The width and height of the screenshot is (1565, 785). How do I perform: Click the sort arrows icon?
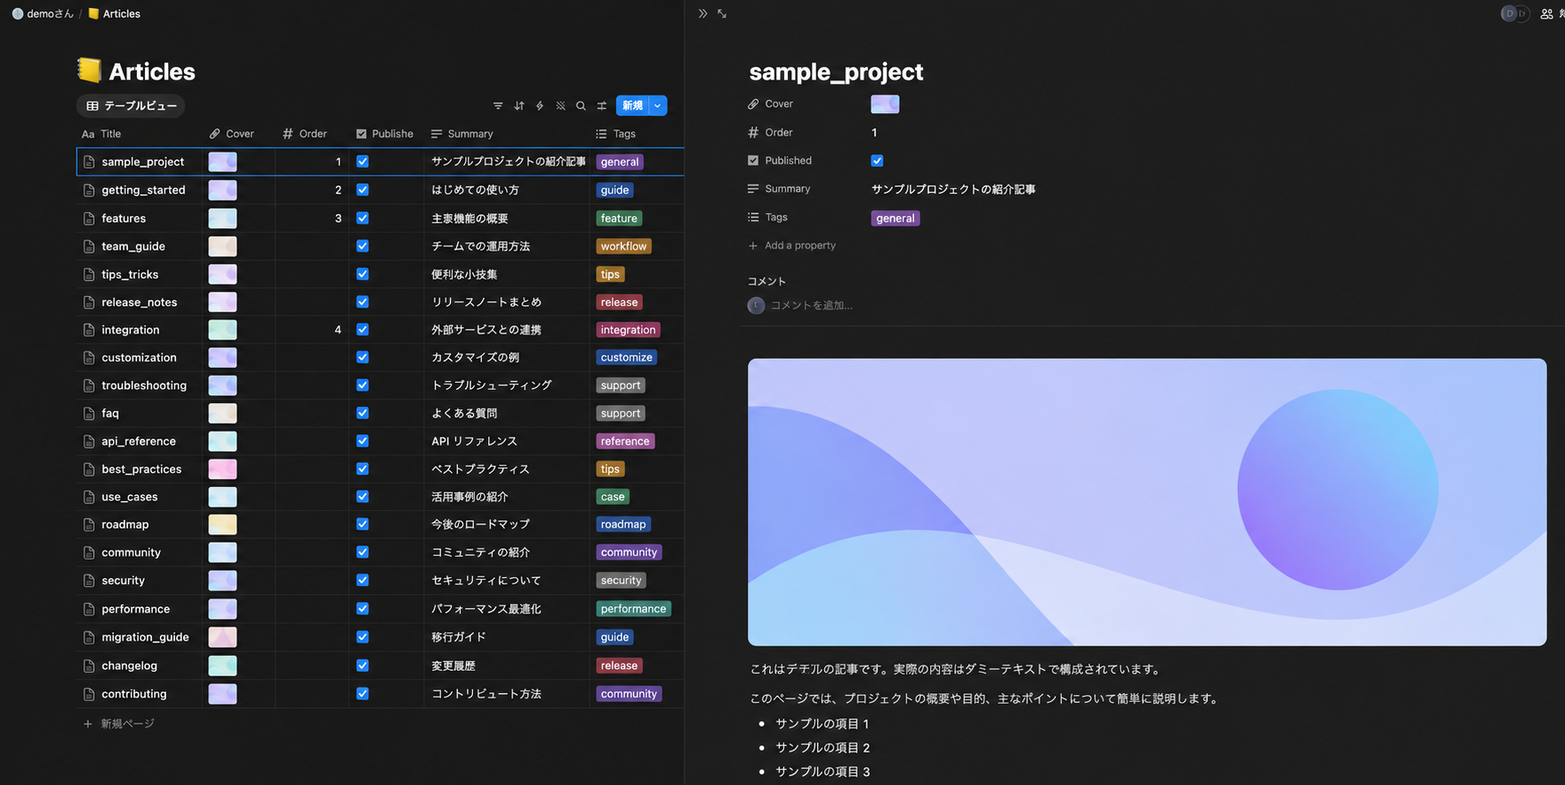pyautogui.click(x=519, y=106)
